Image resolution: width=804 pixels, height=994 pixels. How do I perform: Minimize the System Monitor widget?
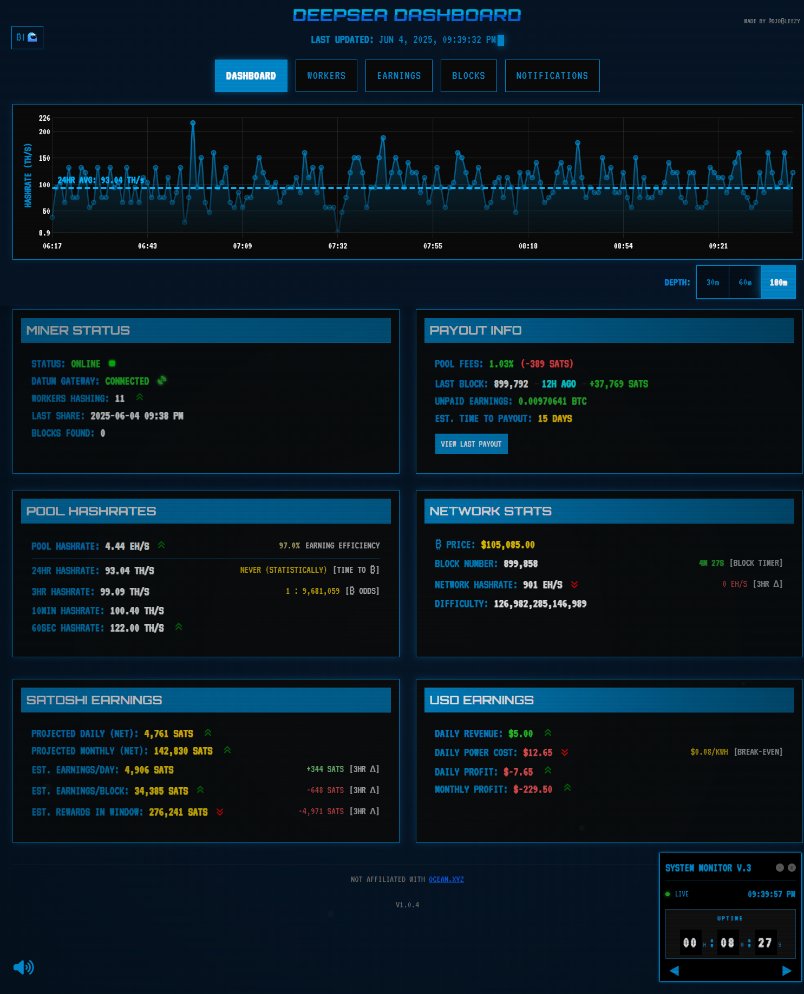780,867
